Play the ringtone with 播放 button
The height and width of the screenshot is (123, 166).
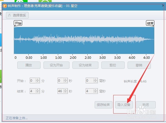[29, 65]
